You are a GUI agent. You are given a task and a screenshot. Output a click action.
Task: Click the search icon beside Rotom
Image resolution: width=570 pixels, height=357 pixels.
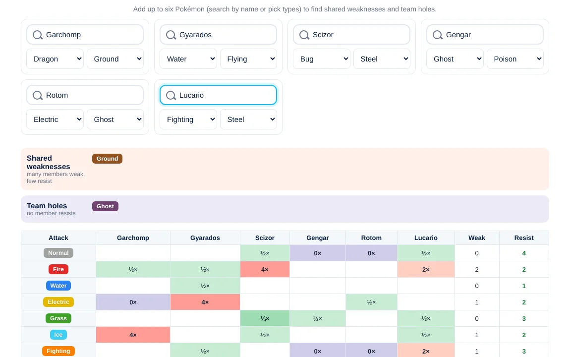click(38, 95)
